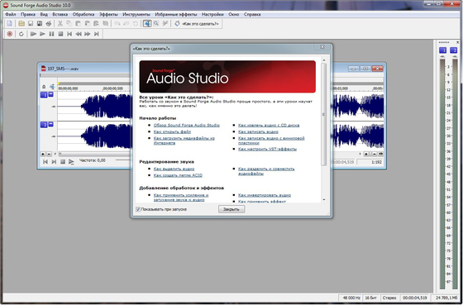
Task: Click the 48 000 Hz status bar field
Action: click(x=351, y=298)
